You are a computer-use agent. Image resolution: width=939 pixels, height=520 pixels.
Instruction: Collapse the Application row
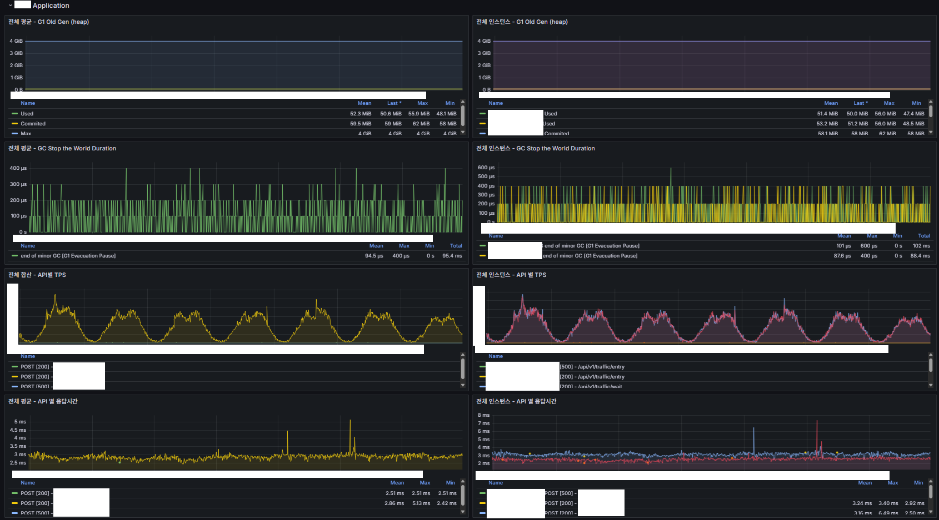tap(9, 5)
